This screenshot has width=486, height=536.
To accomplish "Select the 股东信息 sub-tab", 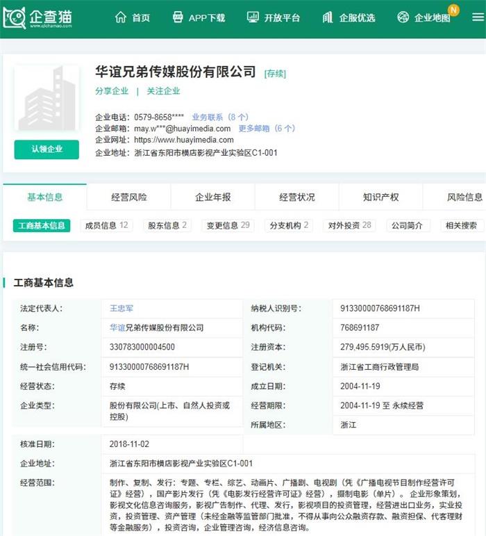I will point(167,225).
